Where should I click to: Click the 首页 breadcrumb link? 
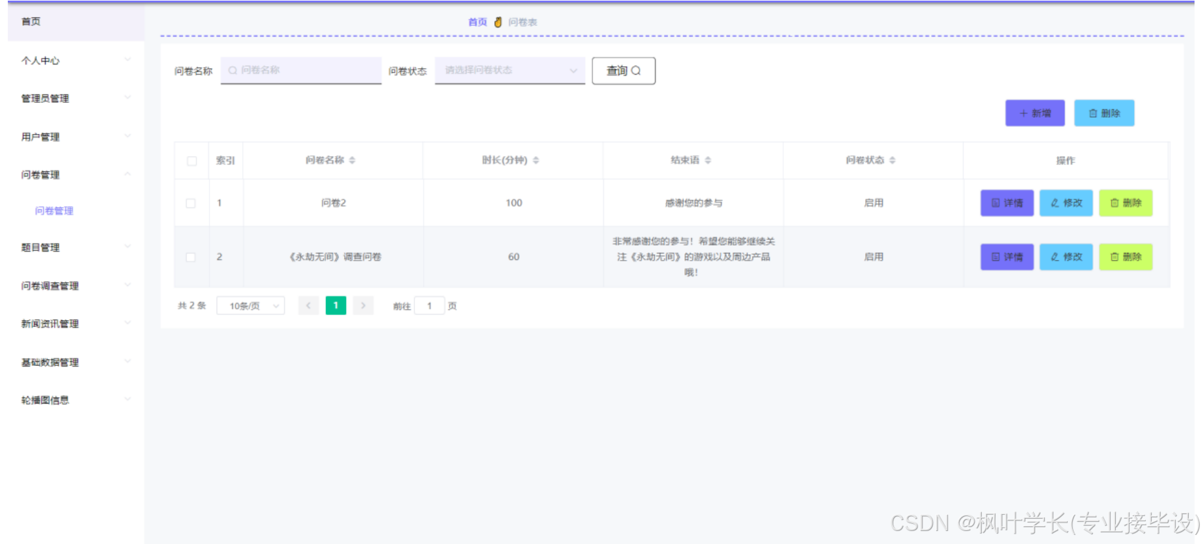pyautogui.click(x=478, y=22)
